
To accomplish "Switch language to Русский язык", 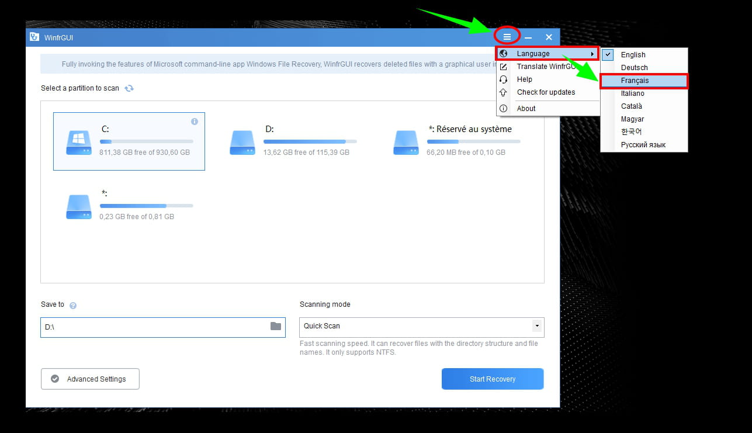I will click(644, 145).
